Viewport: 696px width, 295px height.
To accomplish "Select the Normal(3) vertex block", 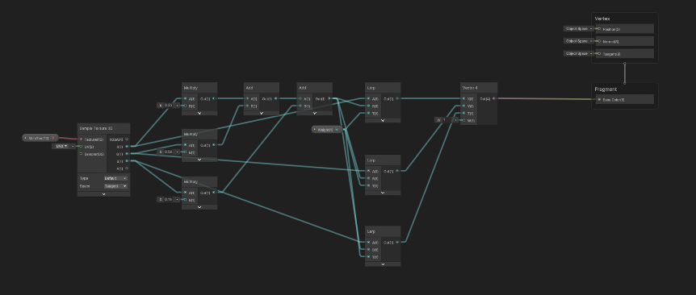I will click(625, 41).
